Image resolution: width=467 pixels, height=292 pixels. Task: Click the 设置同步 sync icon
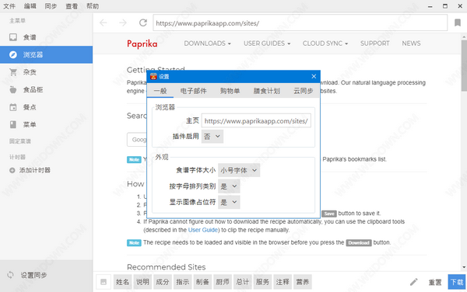pyautogui.click(x=10, y=275)
